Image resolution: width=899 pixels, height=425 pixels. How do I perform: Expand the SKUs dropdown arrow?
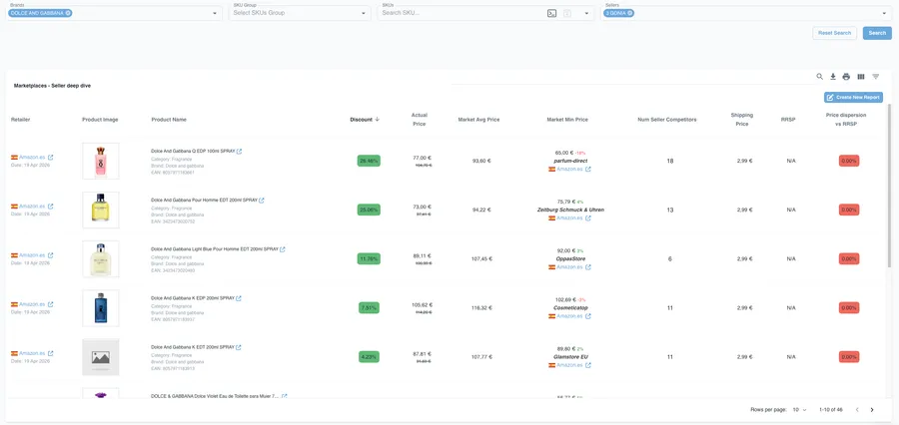(586, 13)
